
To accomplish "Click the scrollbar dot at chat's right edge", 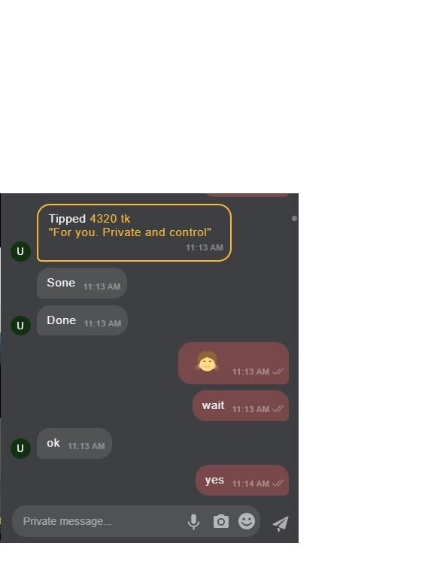I will click(x=294, y=218).
